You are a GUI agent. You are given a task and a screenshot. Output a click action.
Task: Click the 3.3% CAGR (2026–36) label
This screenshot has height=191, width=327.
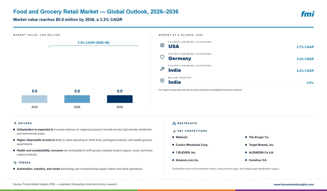[93, 42]
